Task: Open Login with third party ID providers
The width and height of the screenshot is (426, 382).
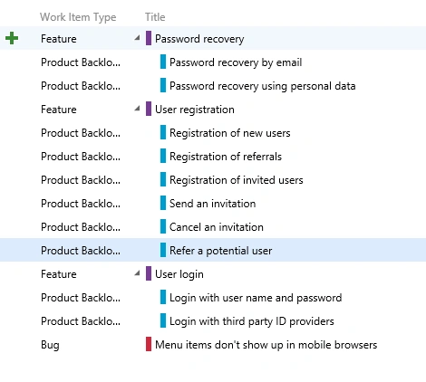Action: pyautogui.click(x=252, y=321)
